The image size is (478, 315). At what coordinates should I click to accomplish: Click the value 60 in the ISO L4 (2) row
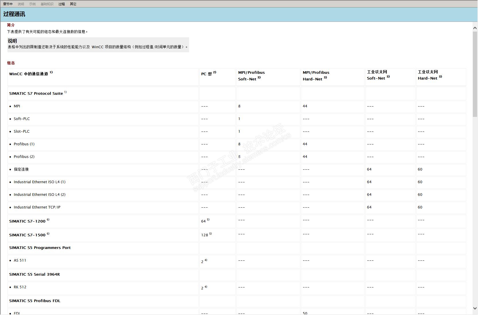[x=420, y=195]
